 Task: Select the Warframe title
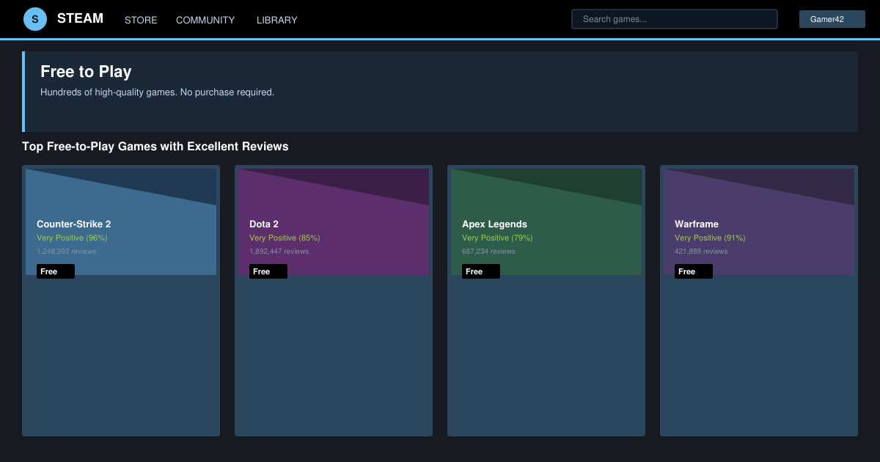click(697, 224)
